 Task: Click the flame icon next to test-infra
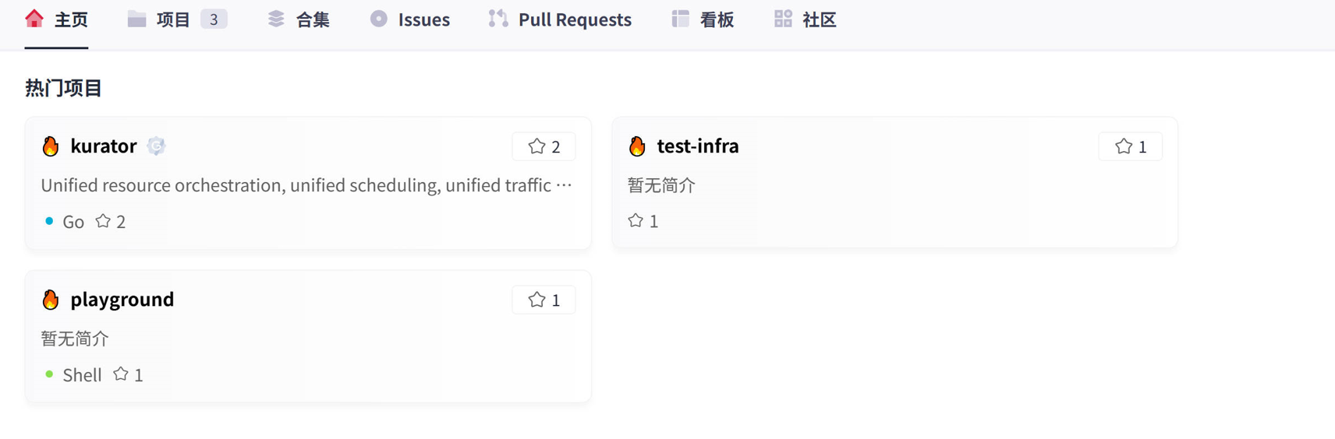[637, 146]
